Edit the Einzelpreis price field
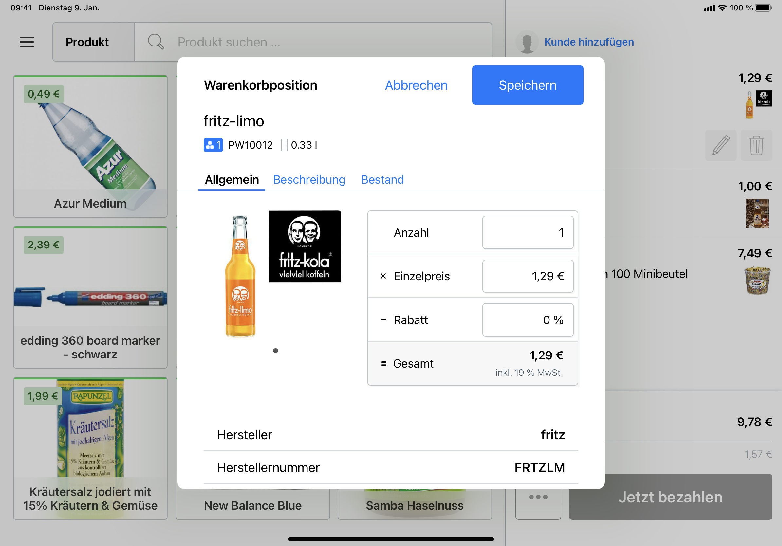 (x=527, y=276)
